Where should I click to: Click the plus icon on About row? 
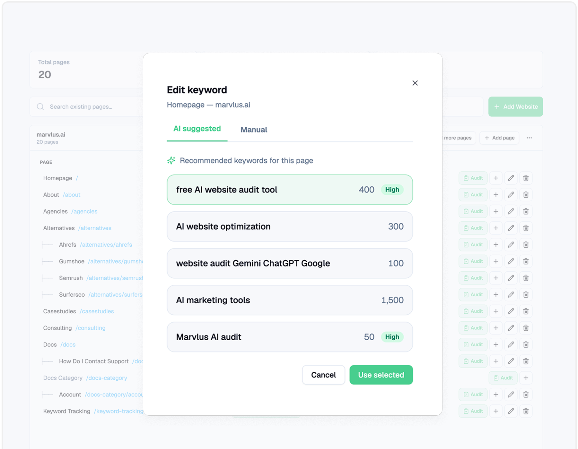coord(496,195)
